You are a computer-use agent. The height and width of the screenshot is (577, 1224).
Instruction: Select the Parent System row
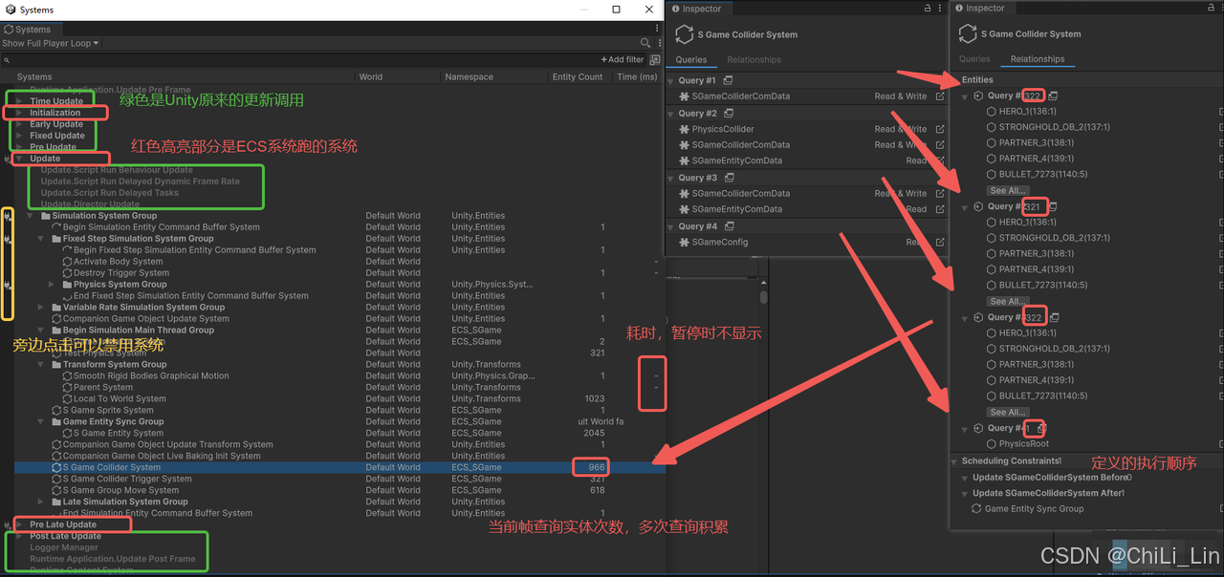click(339, 388)
